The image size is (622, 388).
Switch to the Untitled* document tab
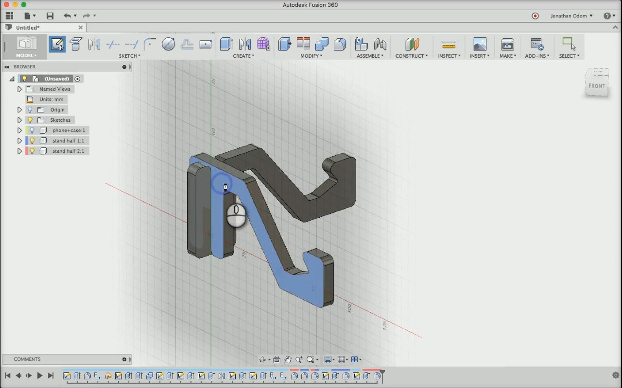click(x=28, y=28)
